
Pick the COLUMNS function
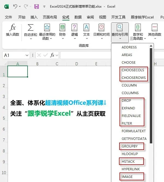(130, 93)
